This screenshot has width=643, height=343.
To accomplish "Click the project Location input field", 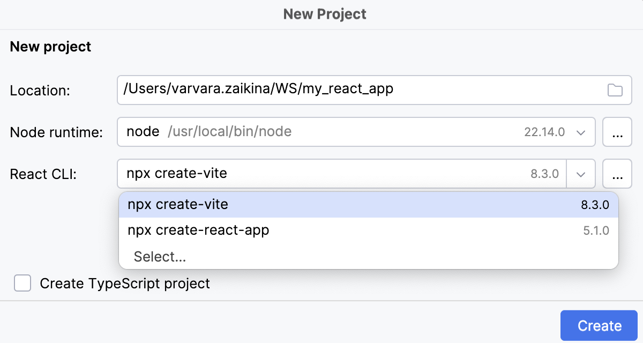I will tap(322, 90).
